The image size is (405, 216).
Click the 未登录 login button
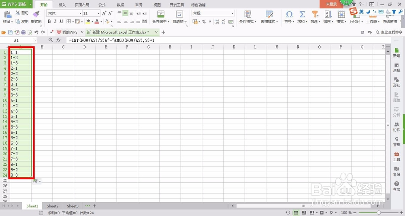[331, 4]
